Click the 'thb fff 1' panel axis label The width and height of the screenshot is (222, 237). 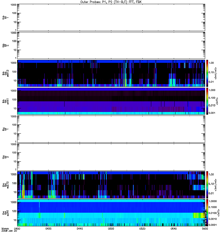tap(5, 17)
